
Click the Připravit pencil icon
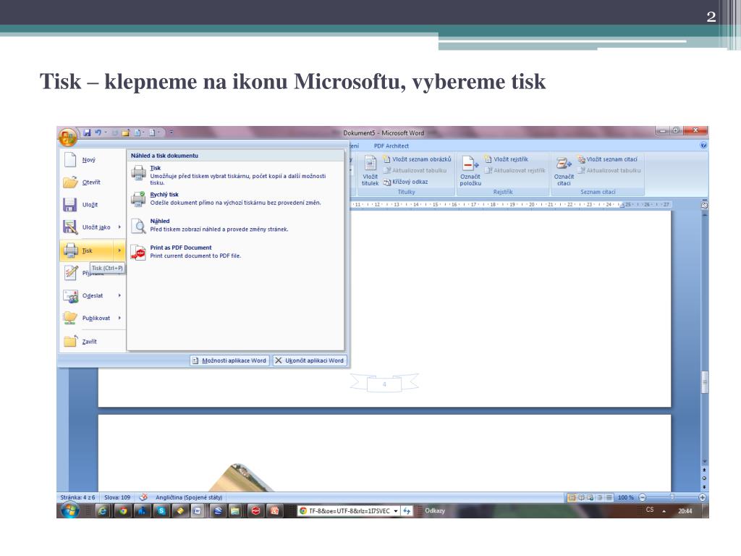pos(71,273)
